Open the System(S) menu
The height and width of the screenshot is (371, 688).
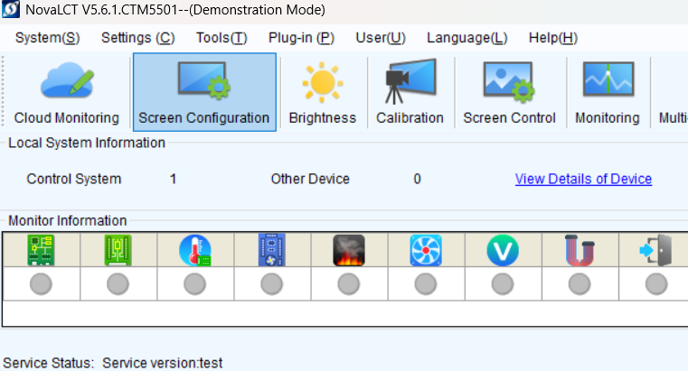[47, 38]
